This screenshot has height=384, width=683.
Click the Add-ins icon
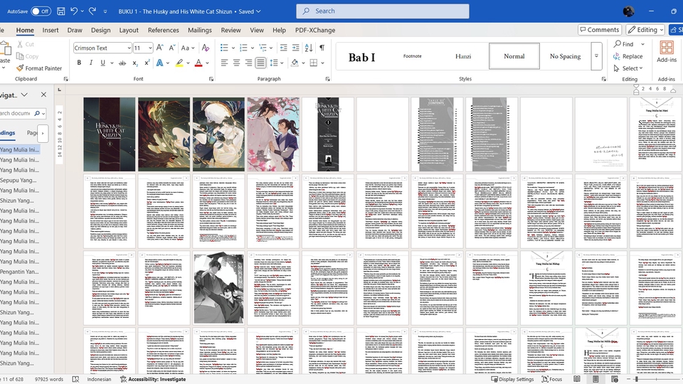tap(667, 51)
